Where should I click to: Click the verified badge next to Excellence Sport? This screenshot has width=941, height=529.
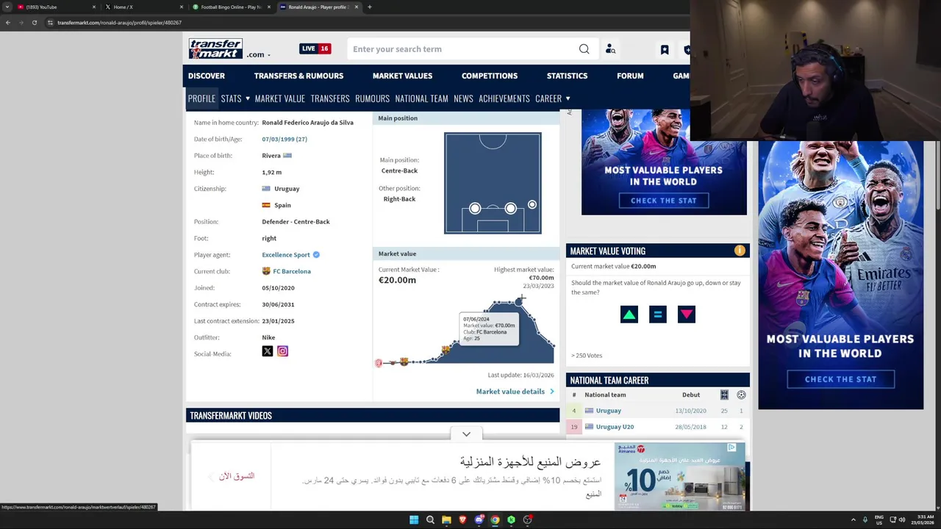[316, 255]
